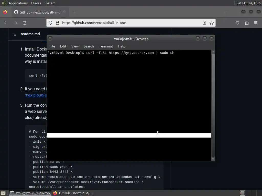Click the '--publish 8443:8443 \' line
The image size is (262, 196).
(x=51, y=172)
